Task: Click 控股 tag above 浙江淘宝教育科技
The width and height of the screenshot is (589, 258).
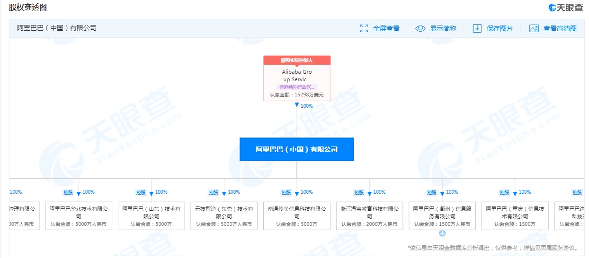Action: [359, 192]
